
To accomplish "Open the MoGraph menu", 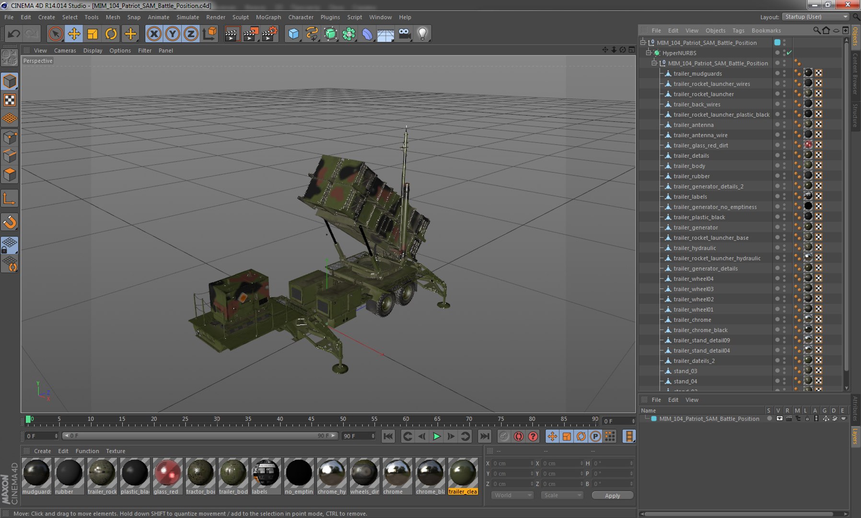I will [x=268, y=17].
